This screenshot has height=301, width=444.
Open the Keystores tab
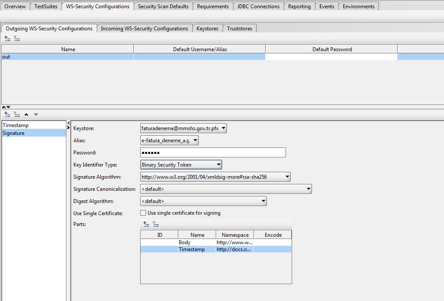click(207, 29)
